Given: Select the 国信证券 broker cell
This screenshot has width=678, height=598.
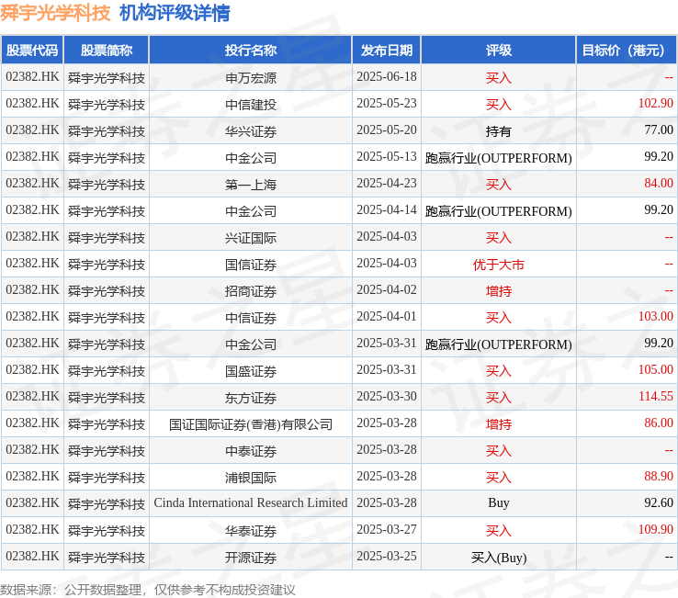Looking at the screenshot, I should 251,265.
